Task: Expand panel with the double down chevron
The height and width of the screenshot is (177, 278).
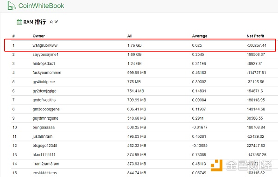Action: point(56,22)
